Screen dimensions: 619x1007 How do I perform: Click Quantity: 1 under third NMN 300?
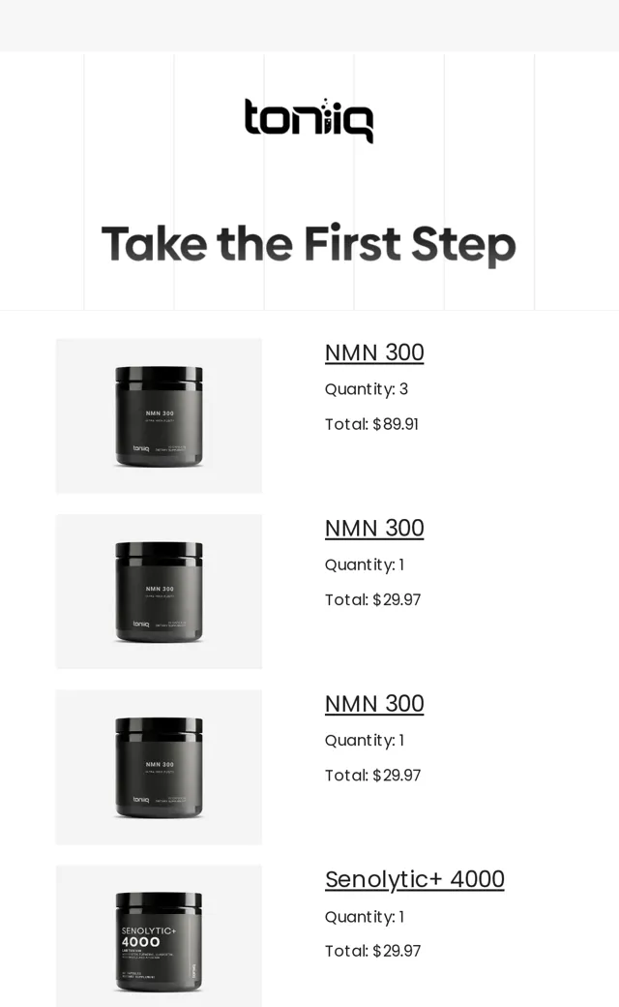[x=365, y=741]
